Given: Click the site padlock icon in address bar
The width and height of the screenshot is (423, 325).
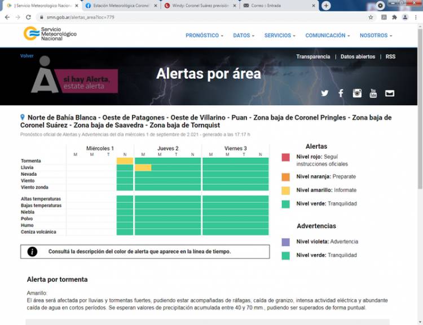Looking at the screenshot, I should (x=41, y=17).
